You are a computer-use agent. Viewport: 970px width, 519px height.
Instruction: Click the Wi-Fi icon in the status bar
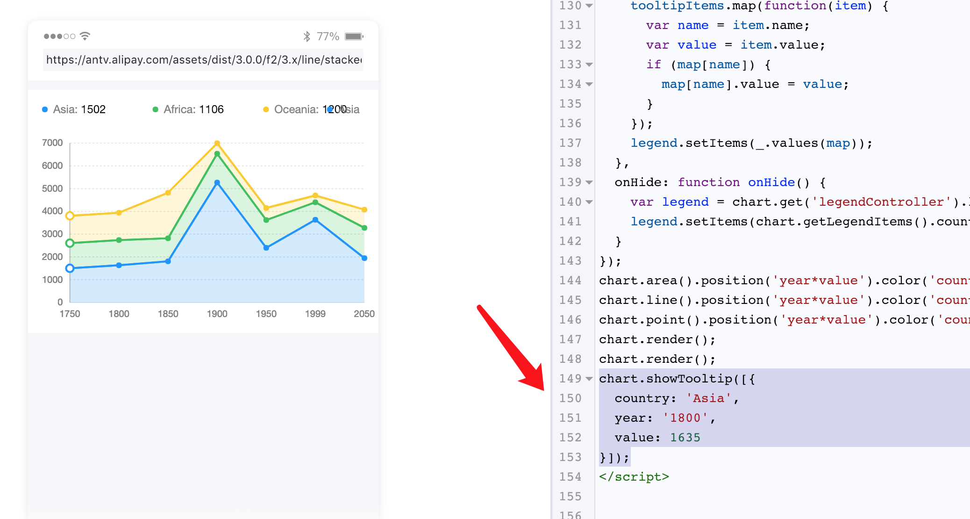coord(84,35)
